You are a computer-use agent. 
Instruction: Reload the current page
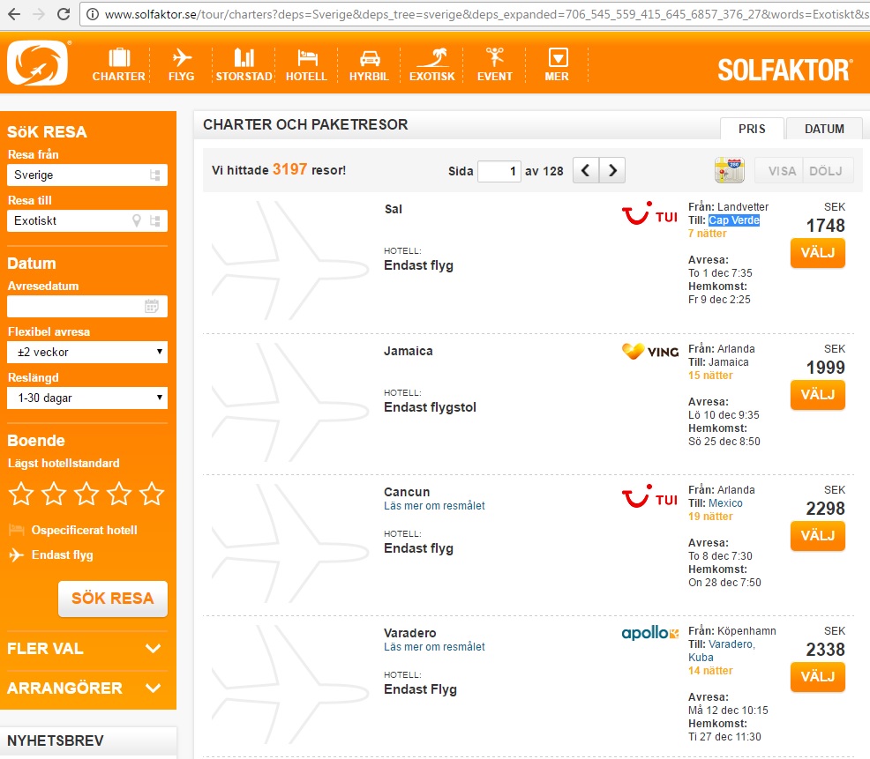coord(64,14)
